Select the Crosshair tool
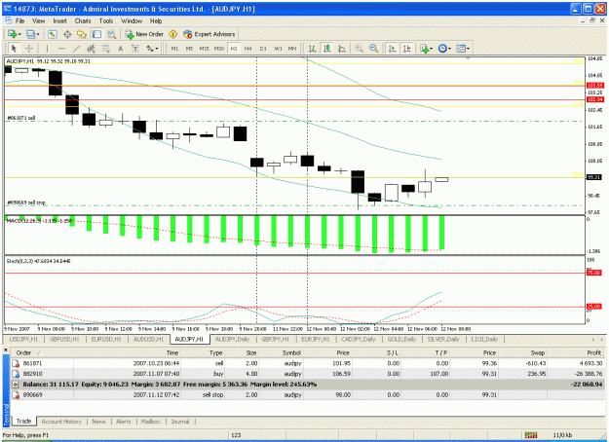The height and width of the screenshot is (442, 609). (29, 49)
